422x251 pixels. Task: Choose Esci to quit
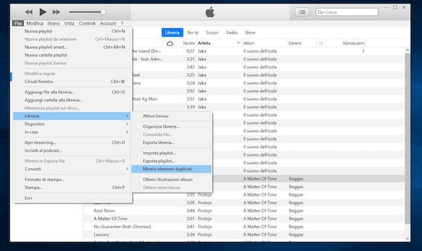click(x=73, y=198)
